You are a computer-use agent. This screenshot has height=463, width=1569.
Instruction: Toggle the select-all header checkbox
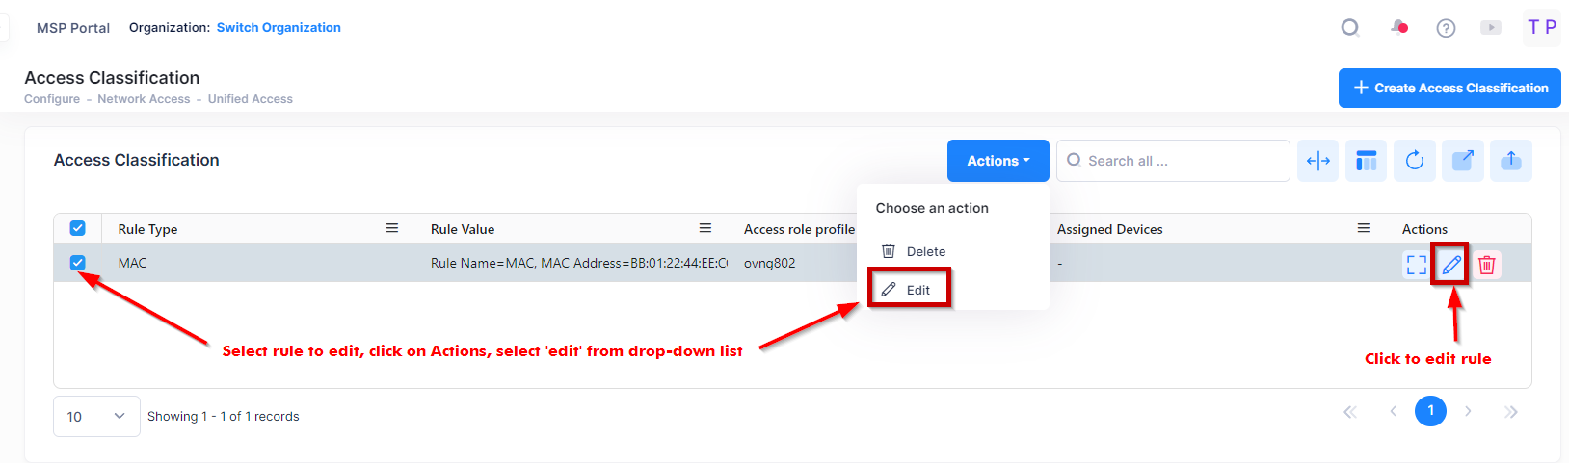tap(78, 228)
